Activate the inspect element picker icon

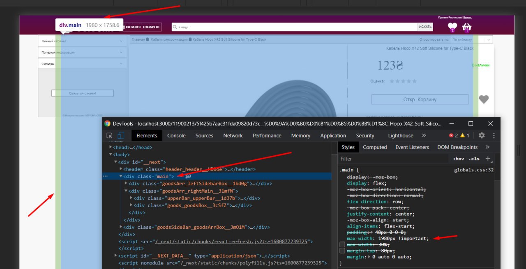click(x=109, y=136)
